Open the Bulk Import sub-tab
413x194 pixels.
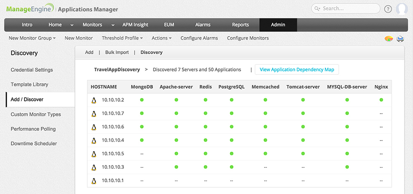coord(117,52)
